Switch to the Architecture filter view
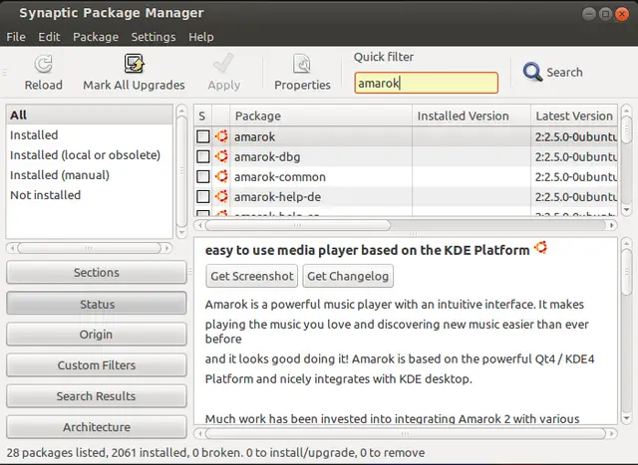Image resolution: width=638 pixels, height=465 pixels. (97, 427)
